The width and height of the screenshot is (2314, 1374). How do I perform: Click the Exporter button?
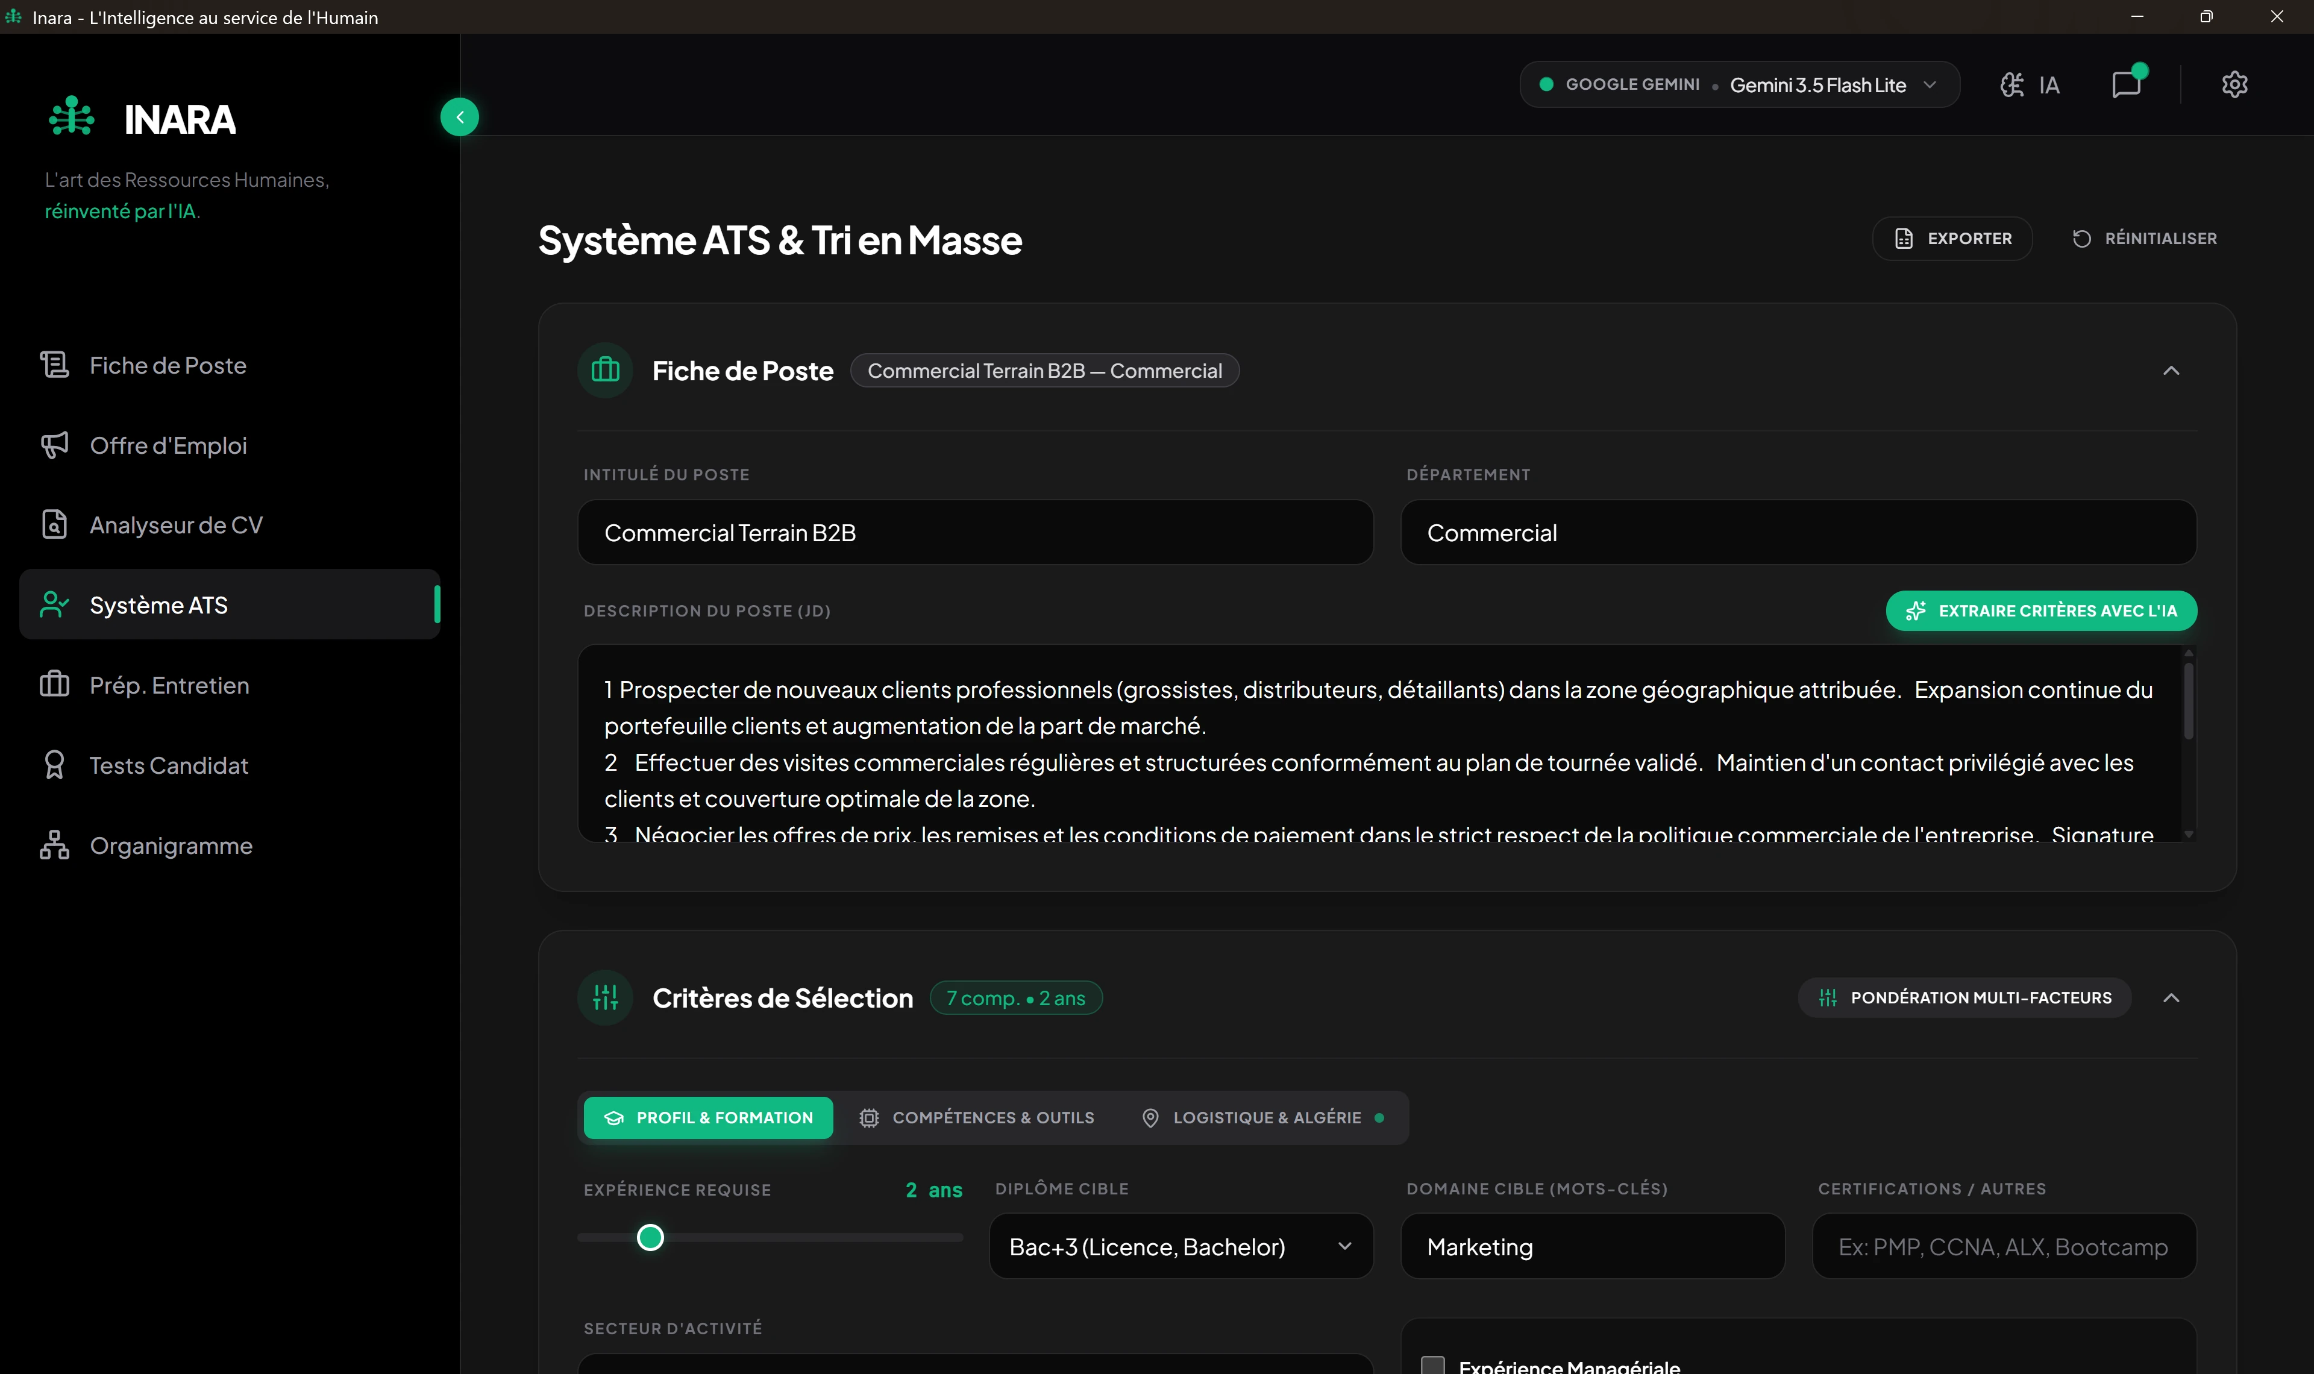point(1952,239)
